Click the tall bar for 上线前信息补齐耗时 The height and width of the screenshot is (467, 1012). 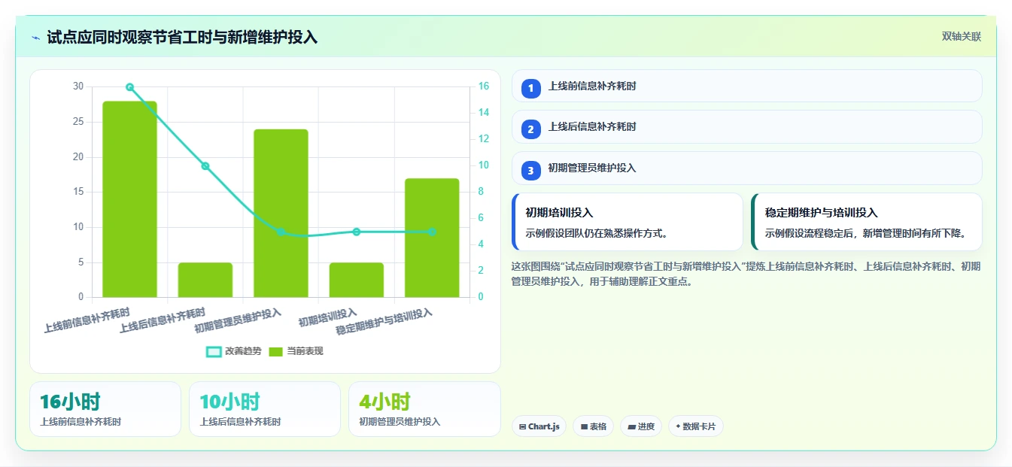pyautogui.click(x=129, y=199)
